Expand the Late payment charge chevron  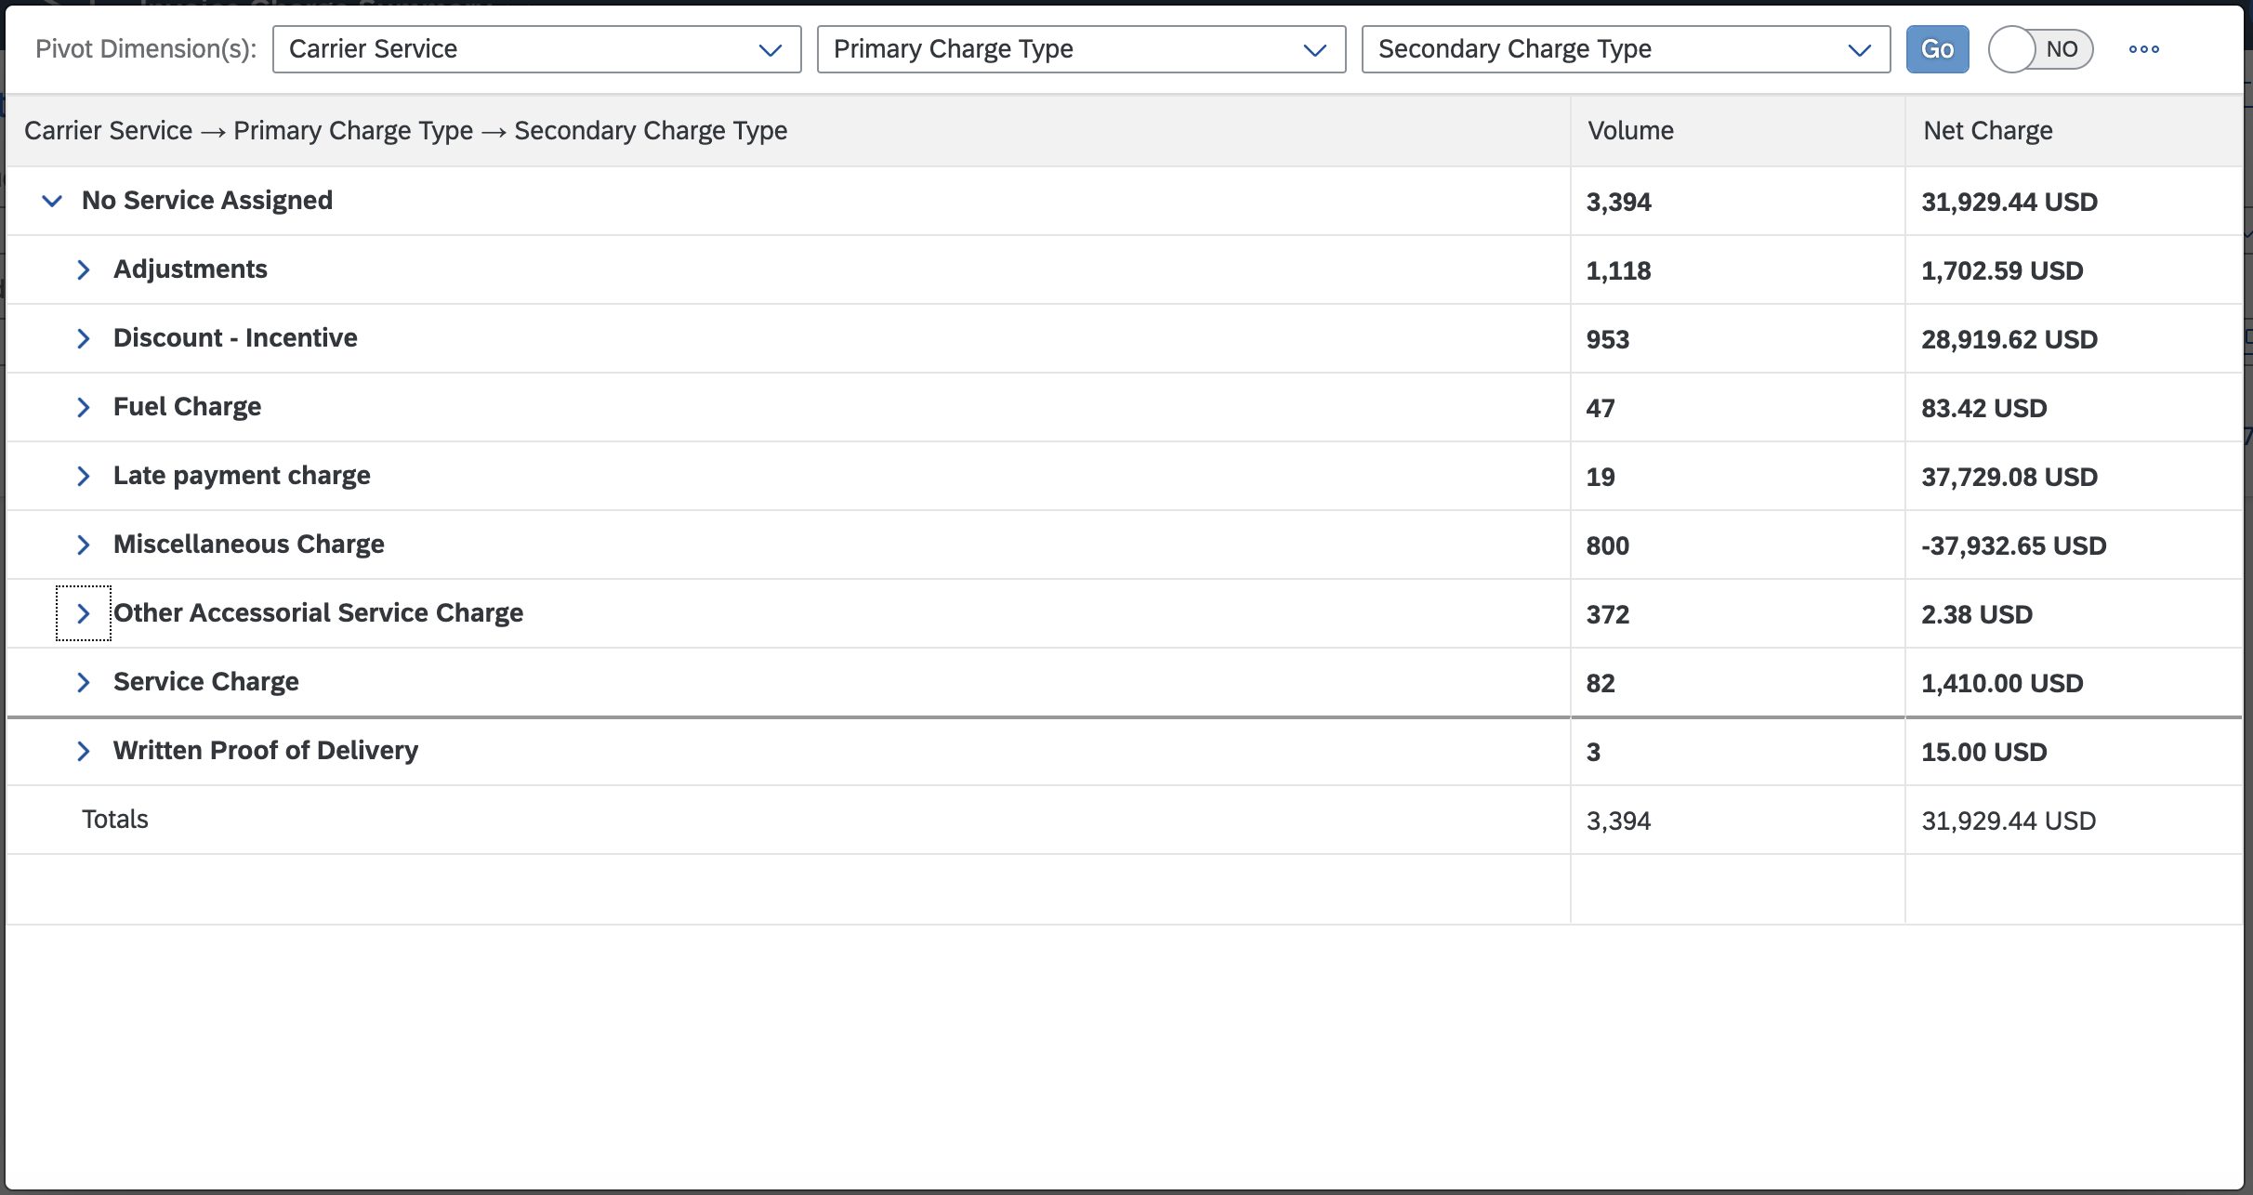pos(84,476)
